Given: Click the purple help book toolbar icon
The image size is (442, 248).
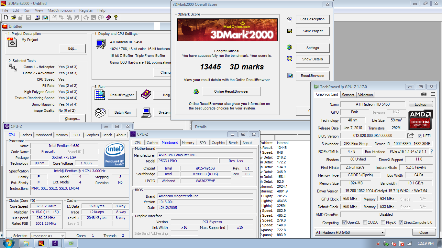Looking at the screenshot, I should [108, 17].
